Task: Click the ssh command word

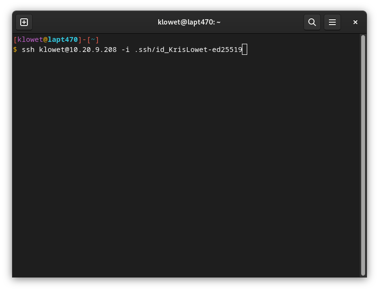Action: click(28, 50)
